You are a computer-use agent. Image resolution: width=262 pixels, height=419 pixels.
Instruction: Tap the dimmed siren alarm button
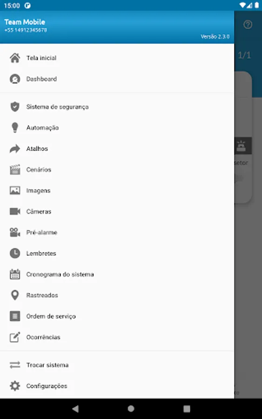tap(243, 146)
